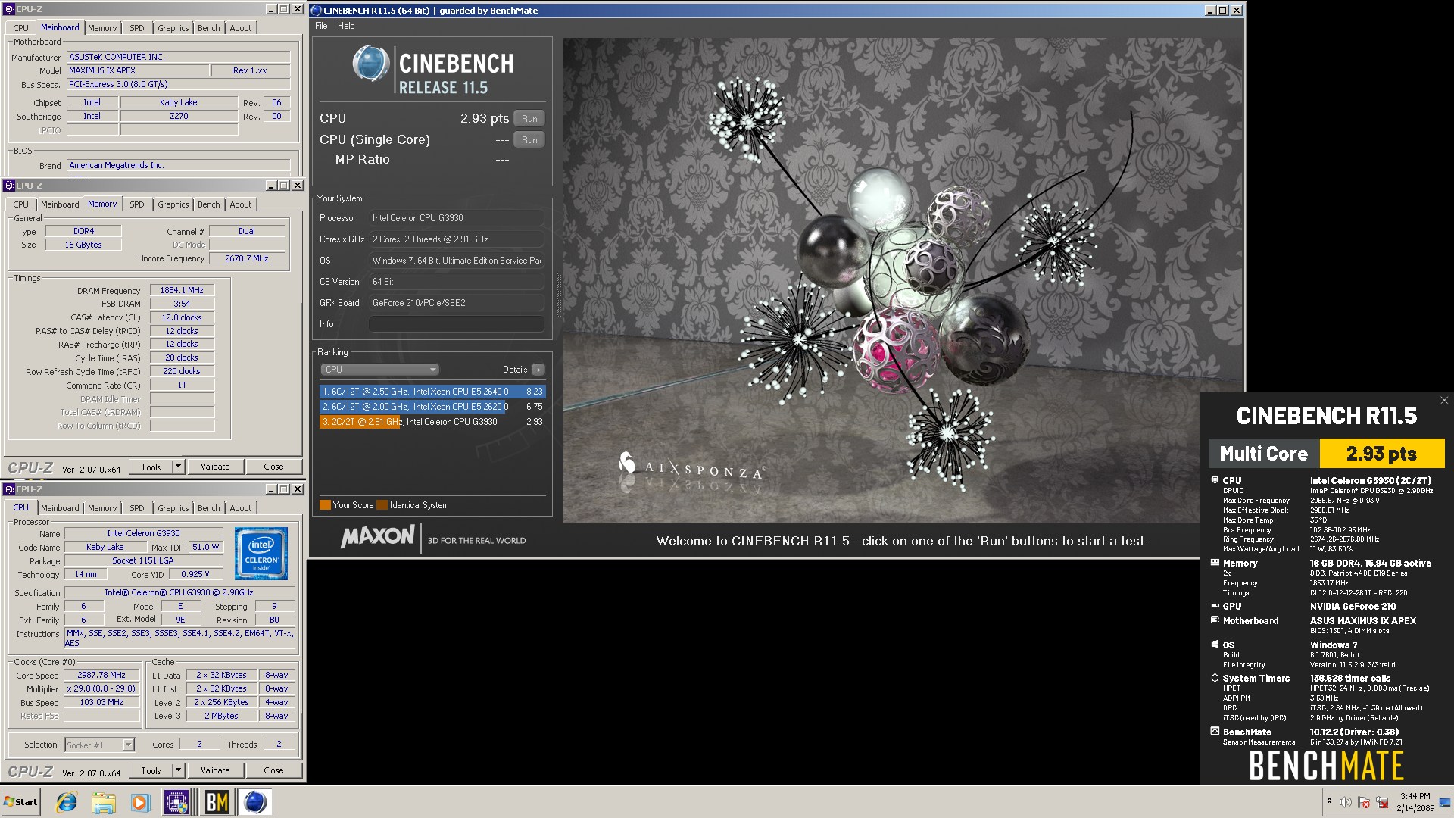Click Validate in bottom CPU-Z window
This screenshot has height=818, width=1454.
pos(215,771)
